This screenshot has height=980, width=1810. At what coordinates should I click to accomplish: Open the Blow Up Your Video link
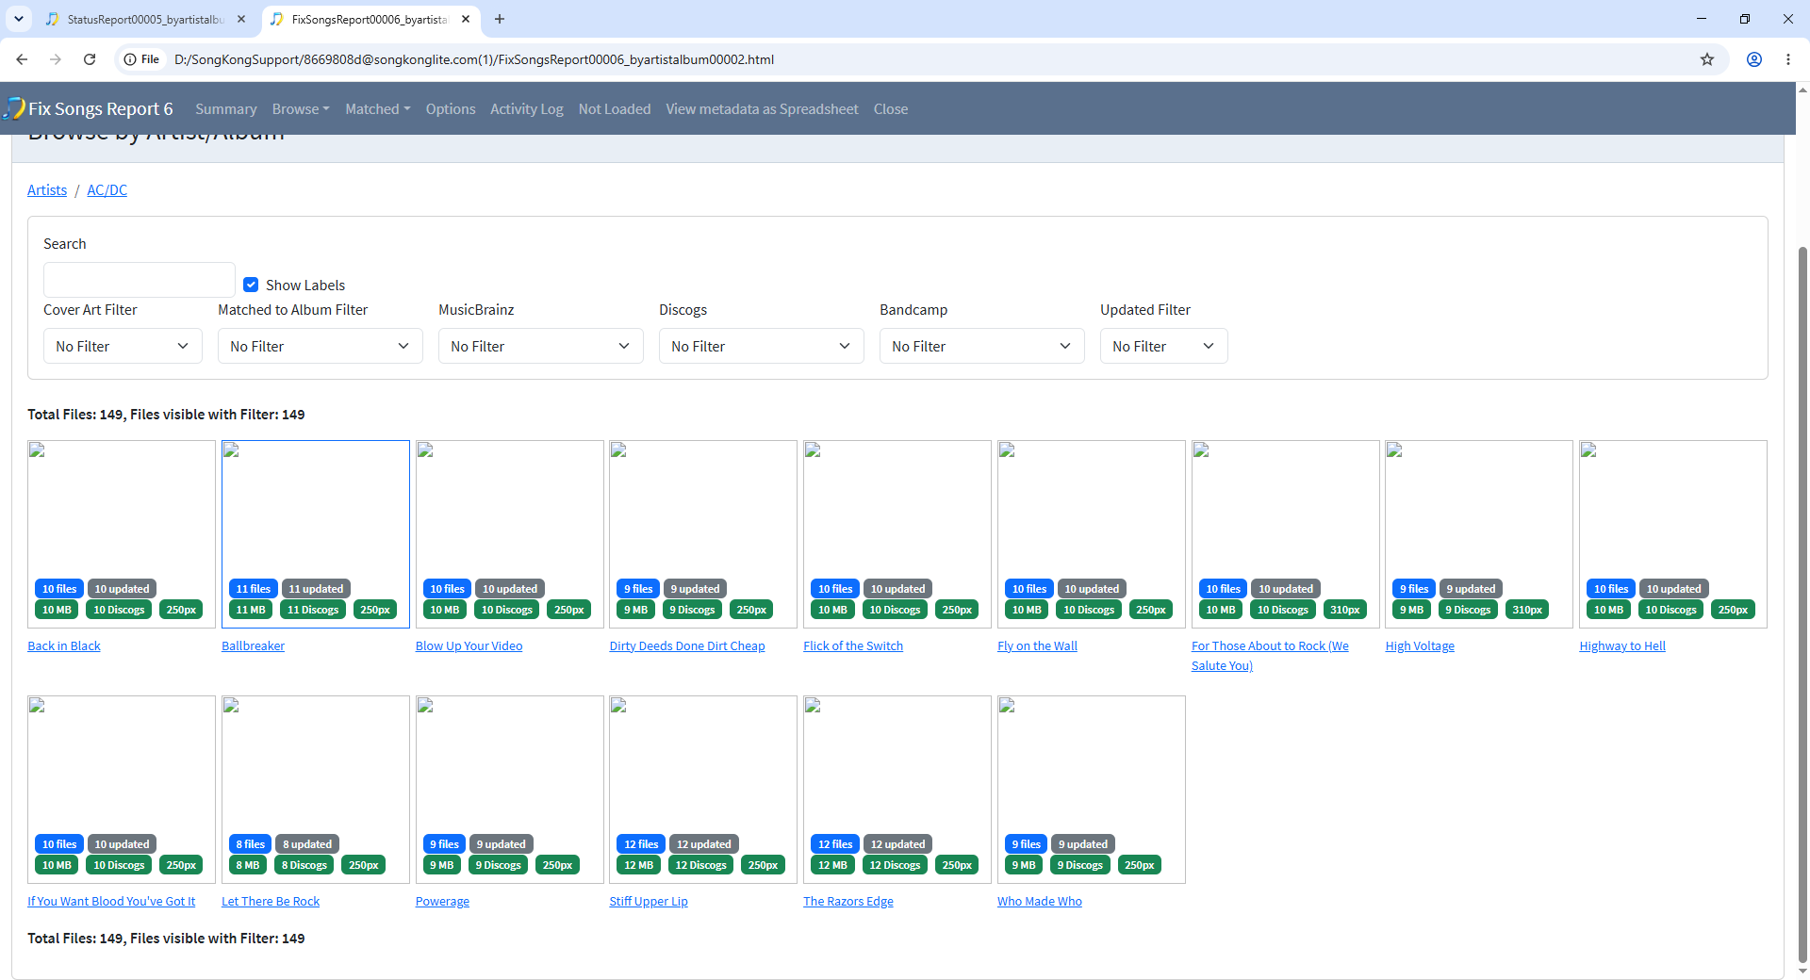coord(469,646)
